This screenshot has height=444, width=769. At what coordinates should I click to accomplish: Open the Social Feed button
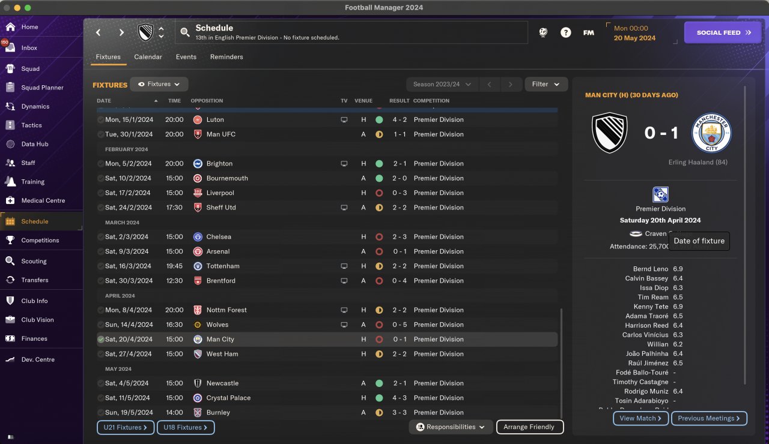tap(723, 32)
